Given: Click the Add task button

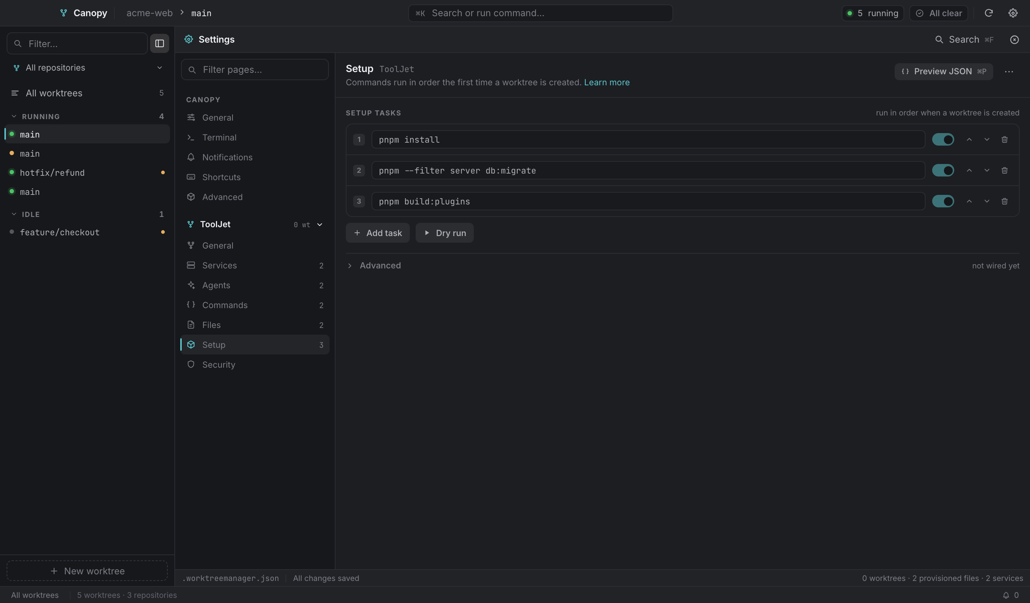Looking at the screenshot, I should tap(377, 233).
